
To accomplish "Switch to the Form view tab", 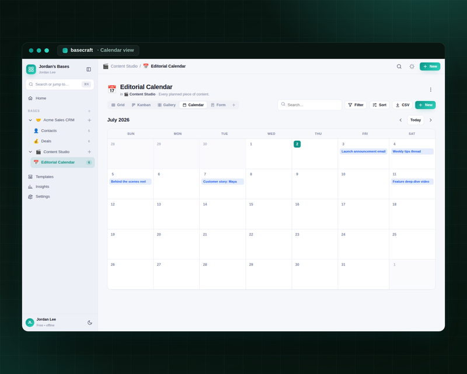I will 218,105.
